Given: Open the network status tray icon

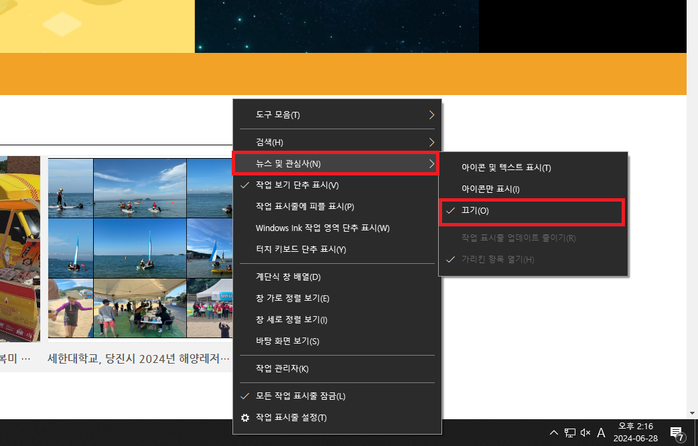Looking at the screenshot, I should coord(570,433).
